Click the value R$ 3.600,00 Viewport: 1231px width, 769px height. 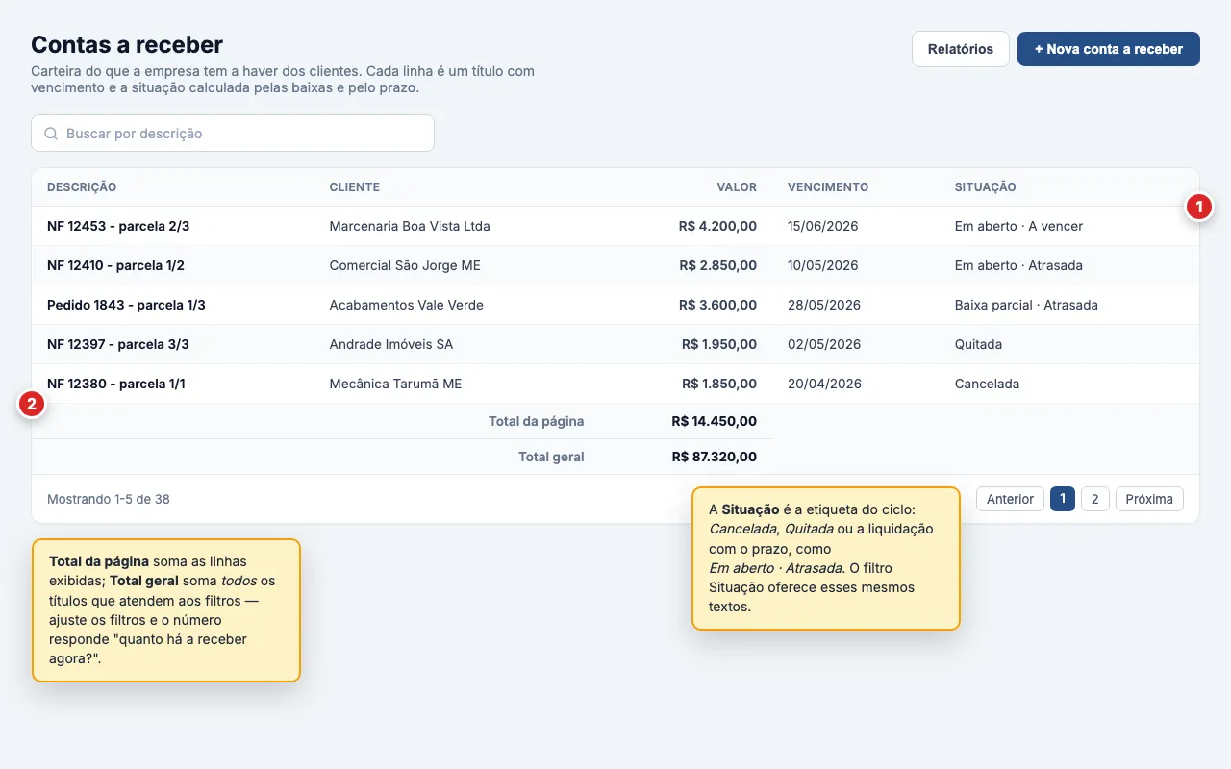pyautogui.click(x=717, y=305)
